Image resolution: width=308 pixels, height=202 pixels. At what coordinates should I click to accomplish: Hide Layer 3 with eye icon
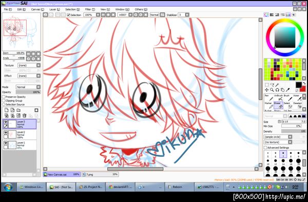tap(6, 122)
